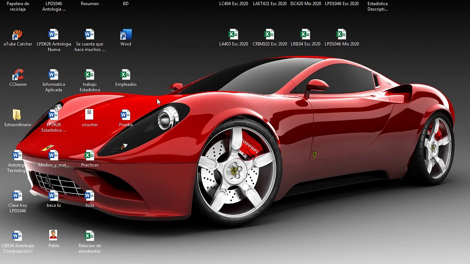Click the 'Estadistica Descripti...' label
This screenshot has height=264, width=470.
pos(377,6)
